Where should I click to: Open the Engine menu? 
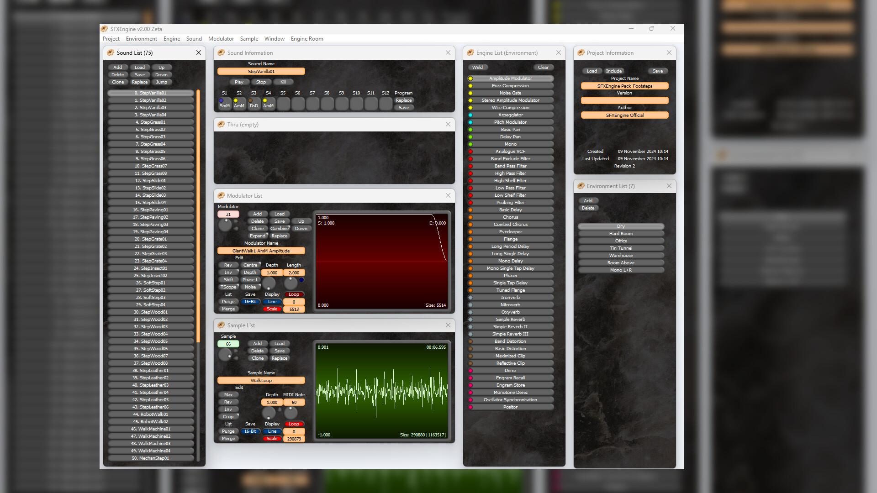click(x=171, y=38)
